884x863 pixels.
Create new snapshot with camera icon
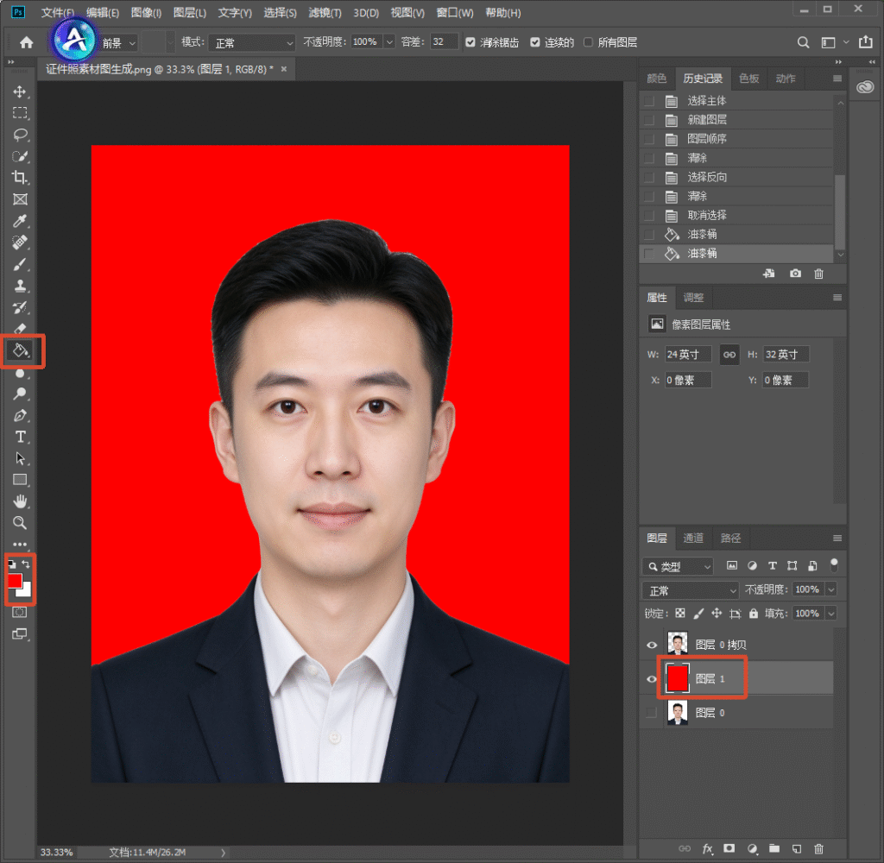(x=795, y=274)
